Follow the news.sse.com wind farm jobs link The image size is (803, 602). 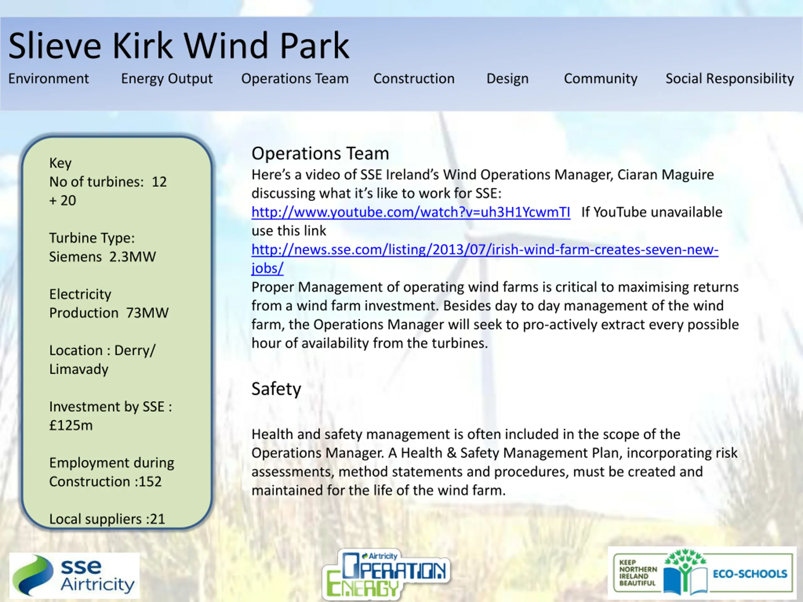click(x=485, y=250)
